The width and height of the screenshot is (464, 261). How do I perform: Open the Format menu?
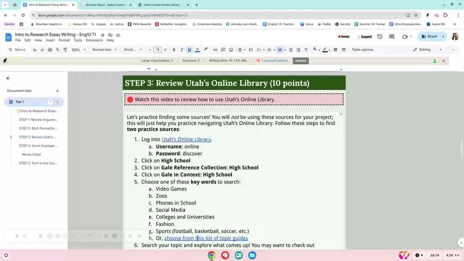click(64, 40)
